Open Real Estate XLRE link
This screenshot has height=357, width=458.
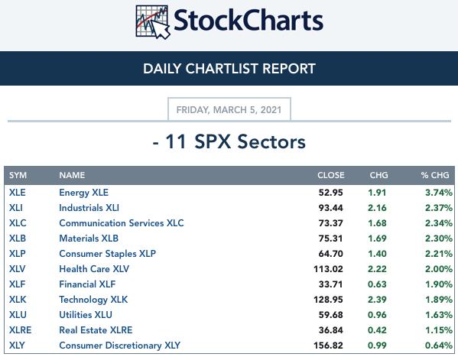(x=96, y=330)
